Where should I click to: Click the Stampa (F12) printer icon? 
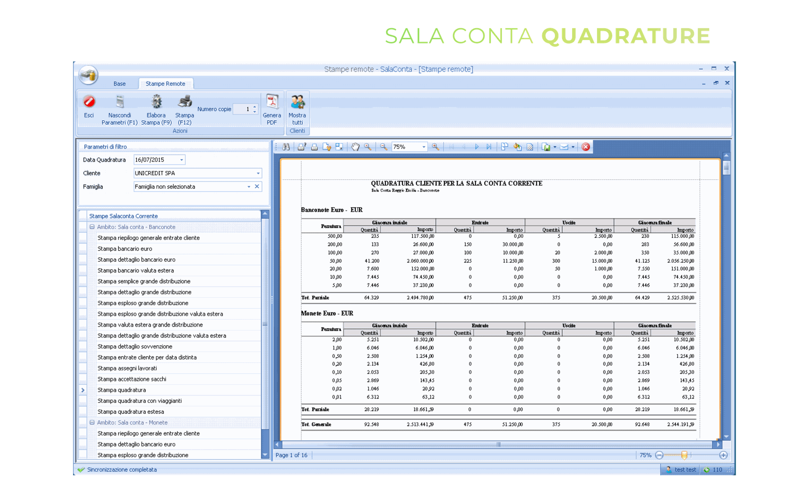[x=185, y=101]
